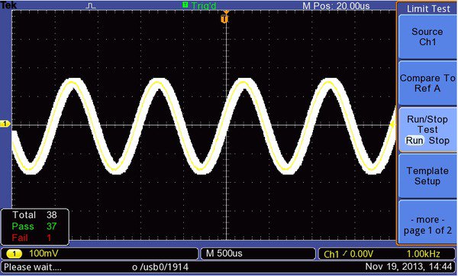The image size is (458, 276).
Task: Click the channel 1 badge in readout bar
Action: (x=14, y=254)
